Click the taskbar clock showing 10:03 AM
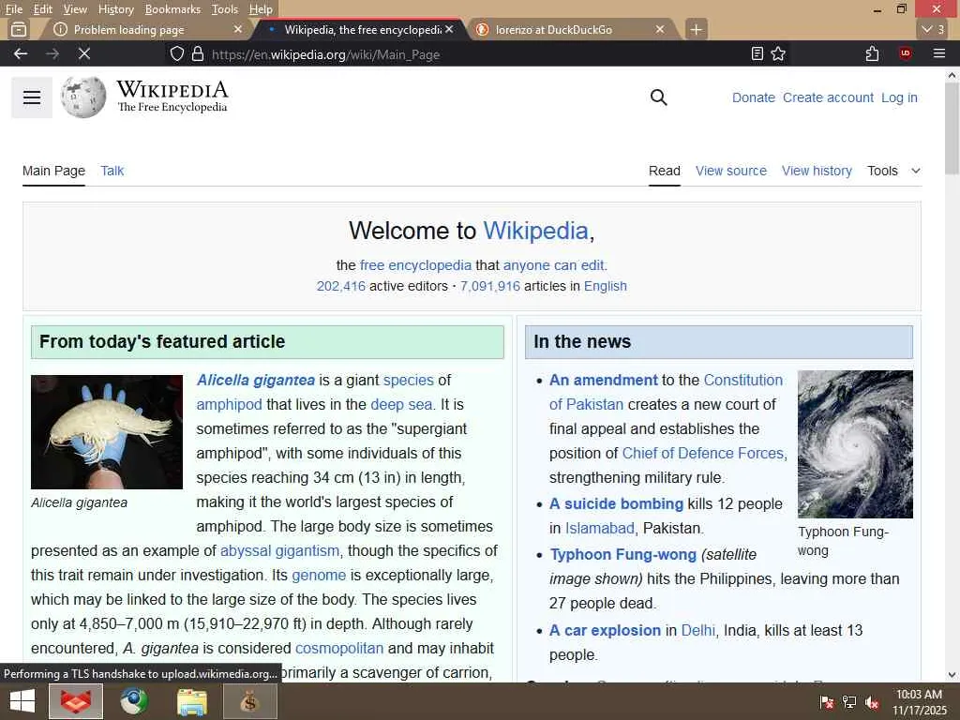Image resolution: width=960 pixels, height=720 pixels. click(919, 702)
